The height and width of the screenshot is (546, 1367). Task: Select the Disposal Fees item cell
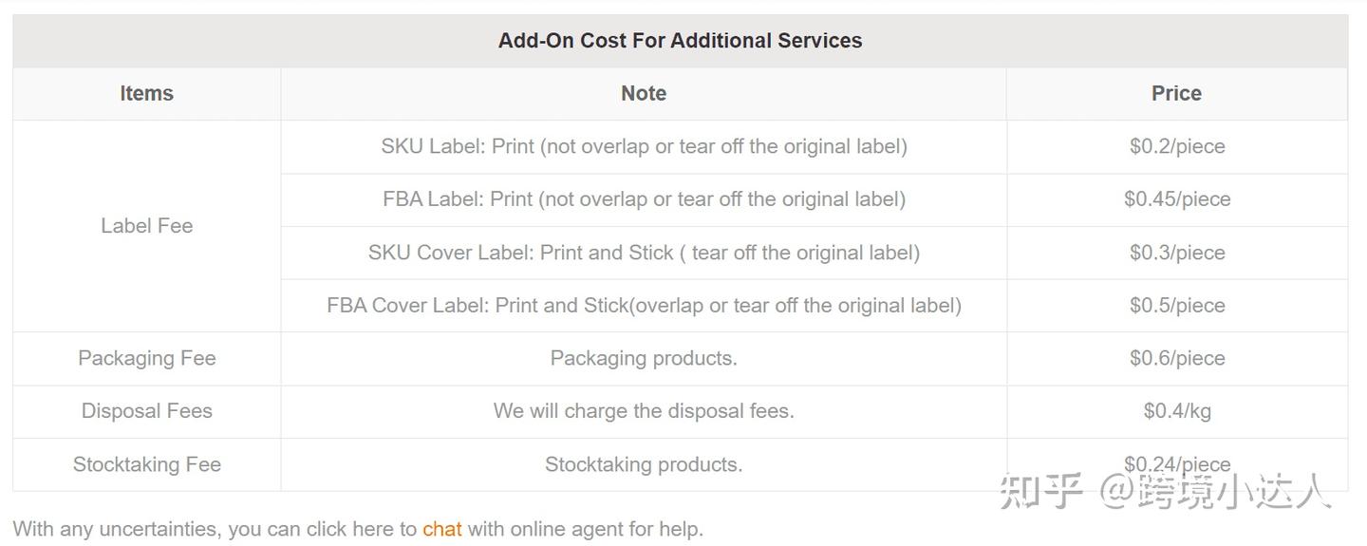point(146,411)
